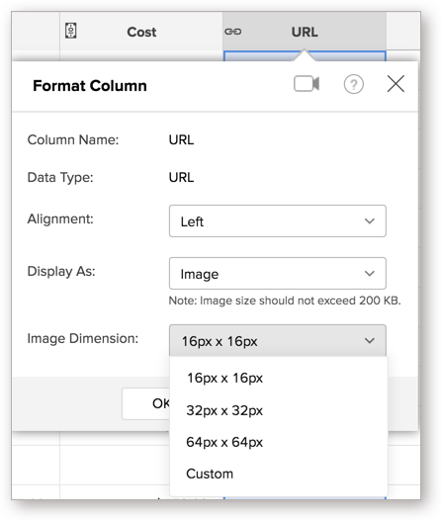Viewport: 442px width, 521px height.
Task: Click the Alignment dropdown chevron arrow
Action: (x=370, y=221)
